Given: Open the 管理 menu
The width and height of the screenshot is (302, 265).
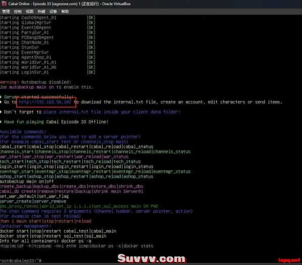Looking at the screenshot, I should [x=6, y=12].
